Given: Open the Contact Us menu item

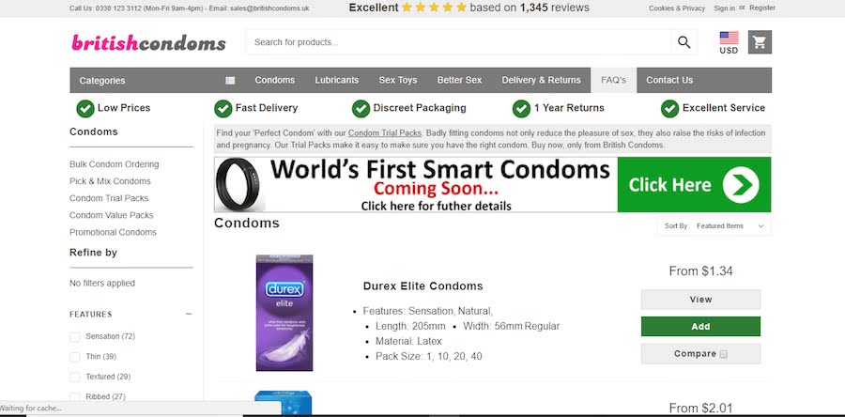Looking at the screenshot, I should [669, 80].
